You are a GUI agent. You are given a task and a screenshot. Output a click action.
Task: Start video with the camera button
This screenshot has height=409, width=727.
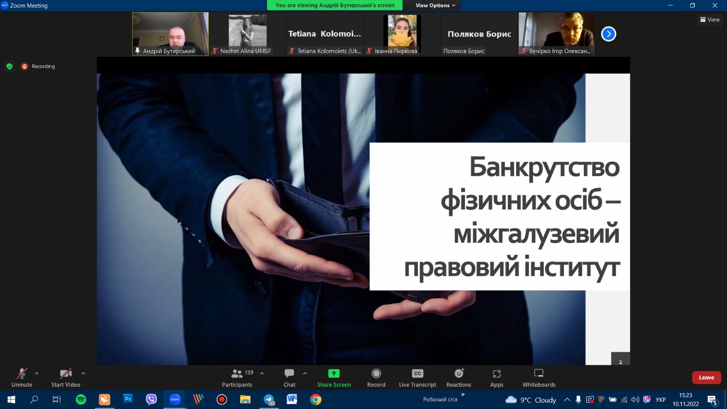(66, 378)
